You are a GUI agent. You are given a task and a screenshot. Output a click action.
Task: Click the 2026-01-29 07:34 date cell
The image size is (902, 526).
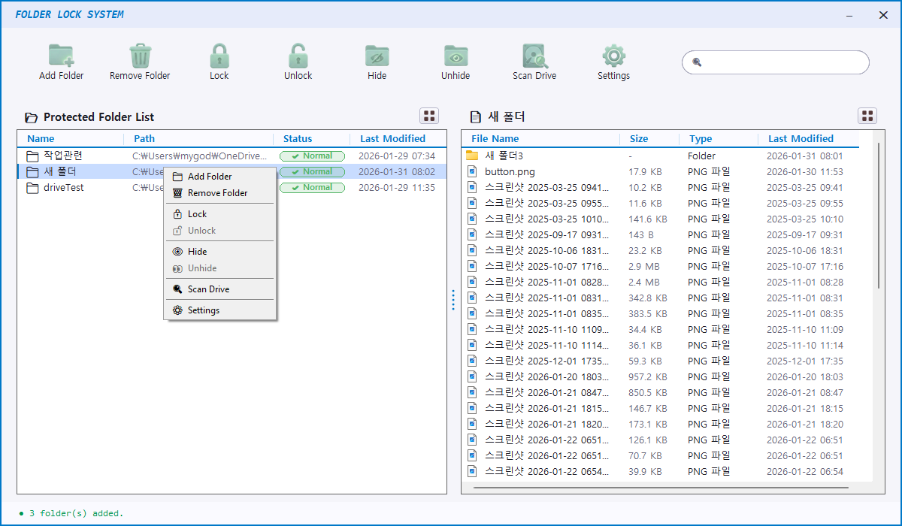coord(397,156)
